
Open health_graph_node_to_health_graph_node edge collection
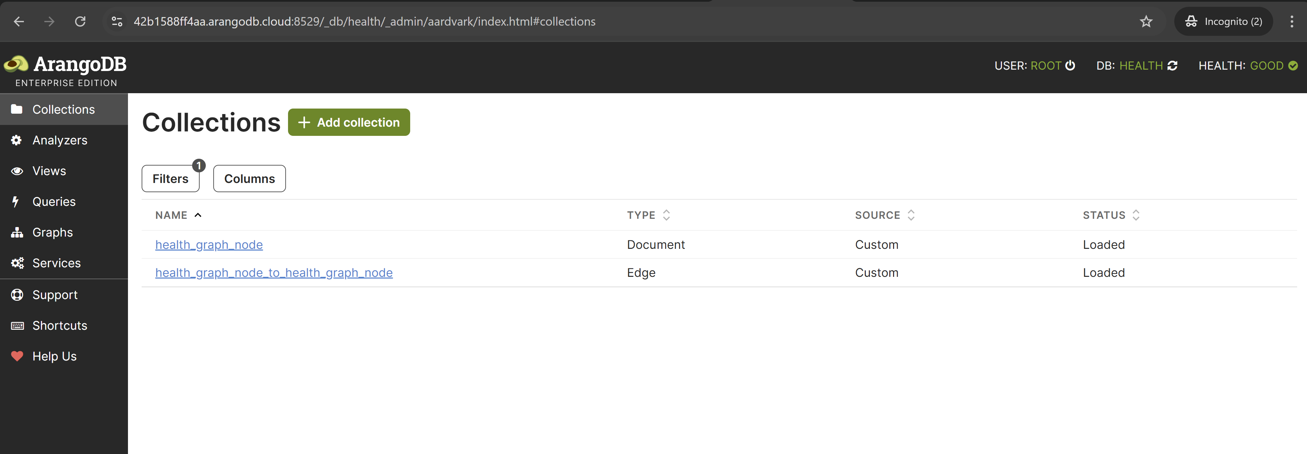[273, 272]
